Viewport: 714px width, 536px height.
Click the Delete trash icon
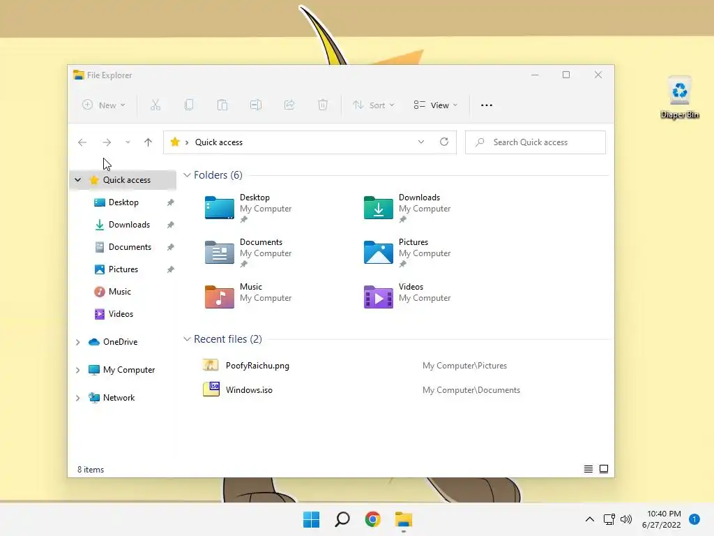pyautogui.click(x=323, y=105)
